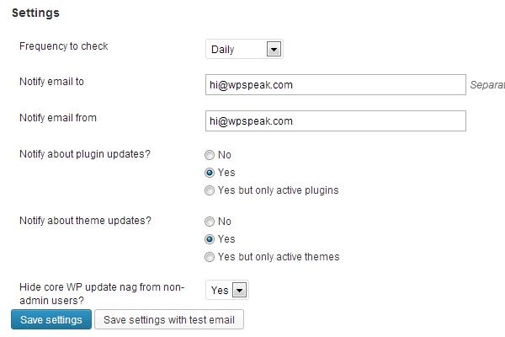Select Yes but only active themes
Image resolution: width=505 pixels, height=337 pixels.
click(210, 257)
